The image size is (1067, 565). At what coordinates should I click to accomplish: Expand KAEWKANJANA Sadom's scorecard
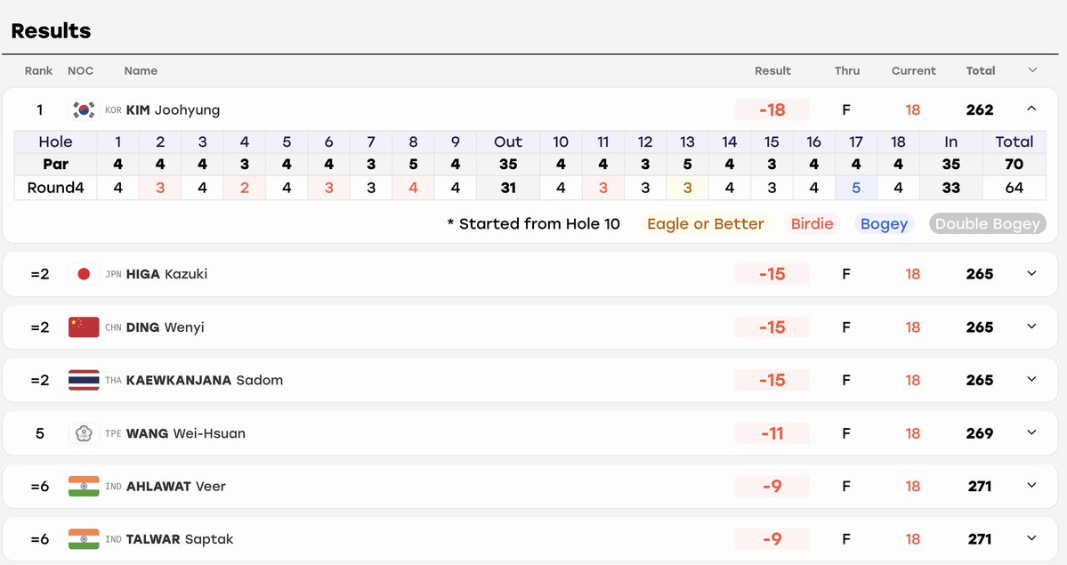click(1031, 380)
